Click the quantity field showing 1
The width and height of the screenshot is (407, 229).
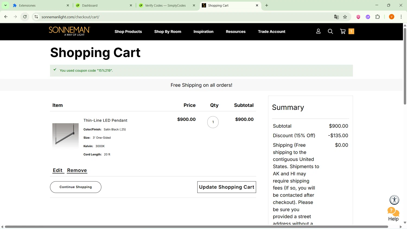click(x=213, y=122)
